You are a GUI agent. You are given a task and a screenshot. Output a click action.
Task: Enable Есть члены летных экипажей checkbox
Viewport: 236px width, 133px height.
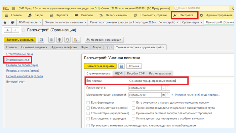point(88,108)
